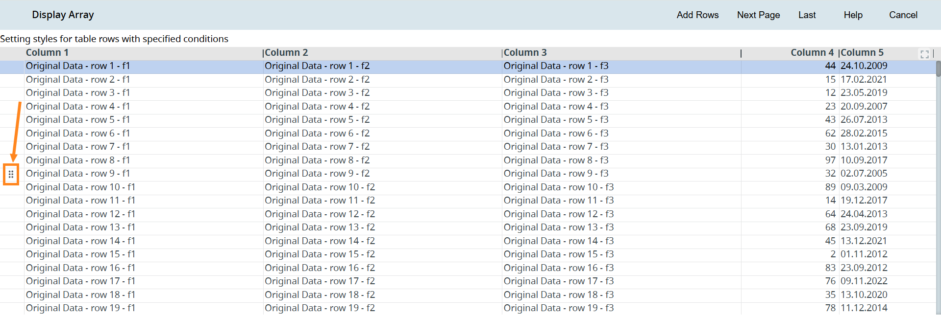Select the Column 3 header

point(525,53)
